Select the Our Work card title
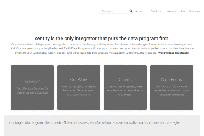The image size is (204, 136). pyautogui.click(x=79, y=79)
